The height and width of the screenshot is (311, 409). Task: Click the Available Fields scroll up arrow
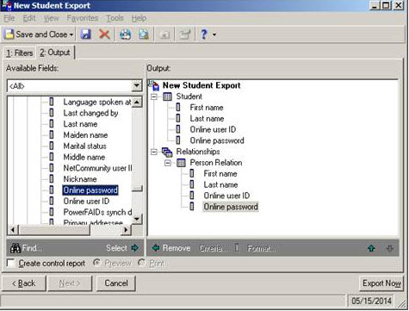(x=137, y=102)
